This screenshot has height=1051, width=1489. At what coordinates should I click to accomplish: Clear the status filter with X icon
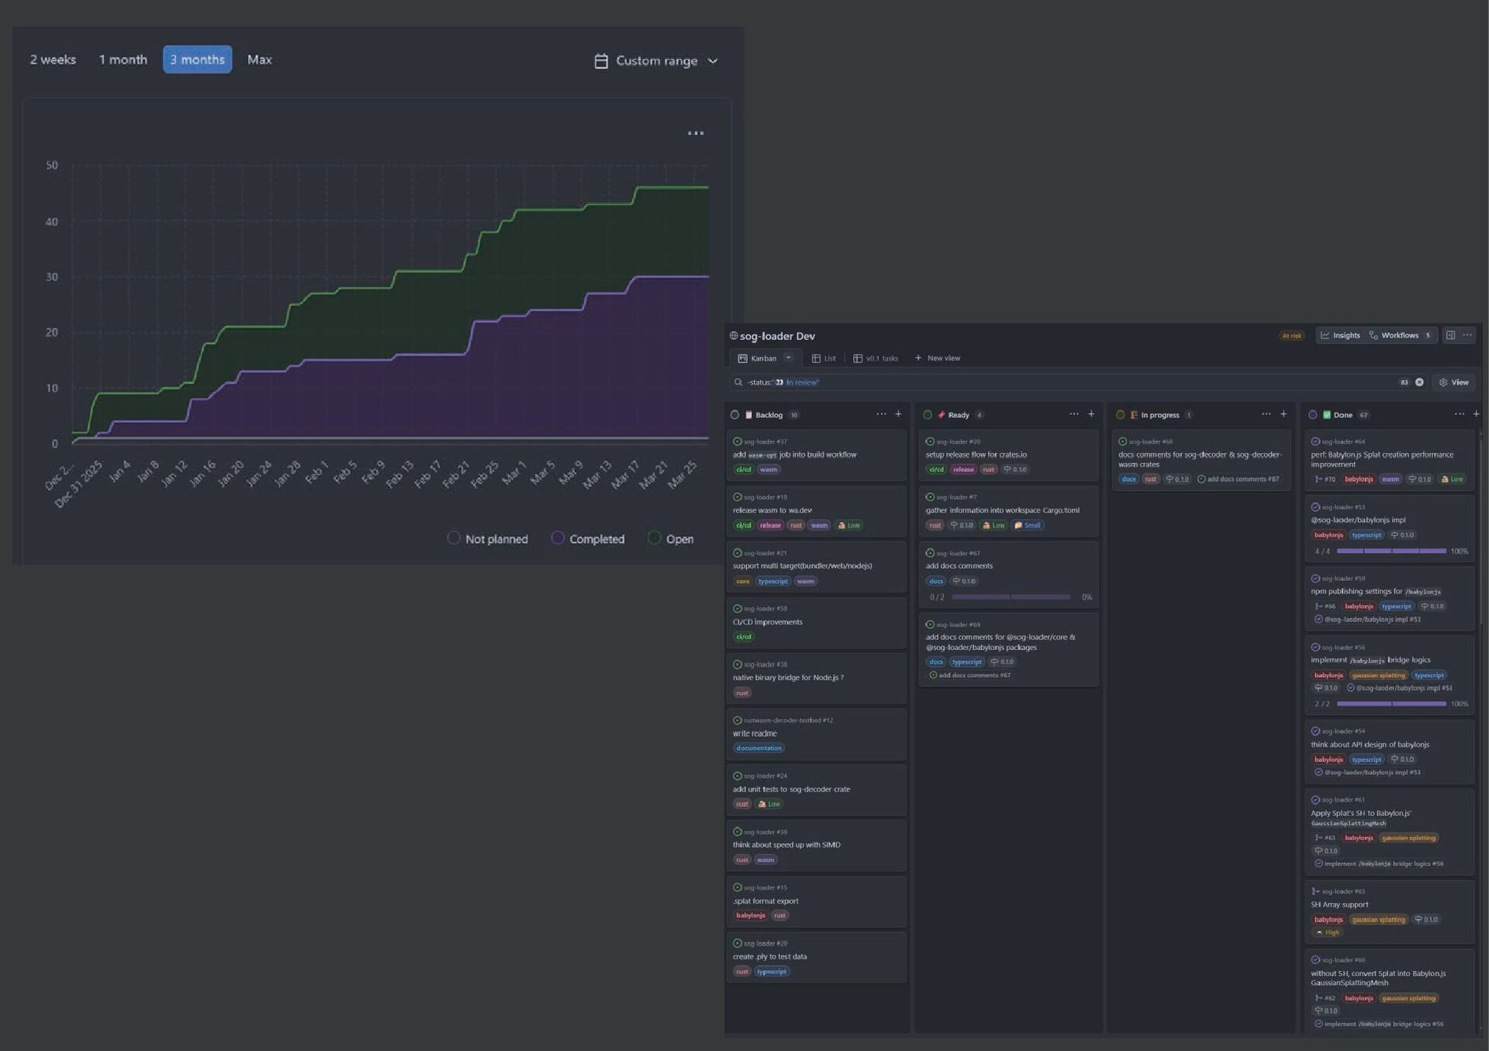[x=1419, y=382]
